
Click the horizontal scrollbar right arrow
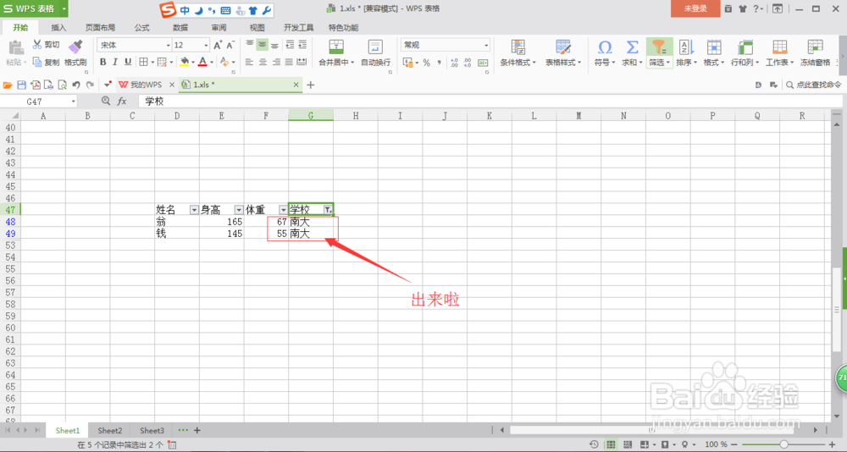pyautogui.click(x=816, y=430)
